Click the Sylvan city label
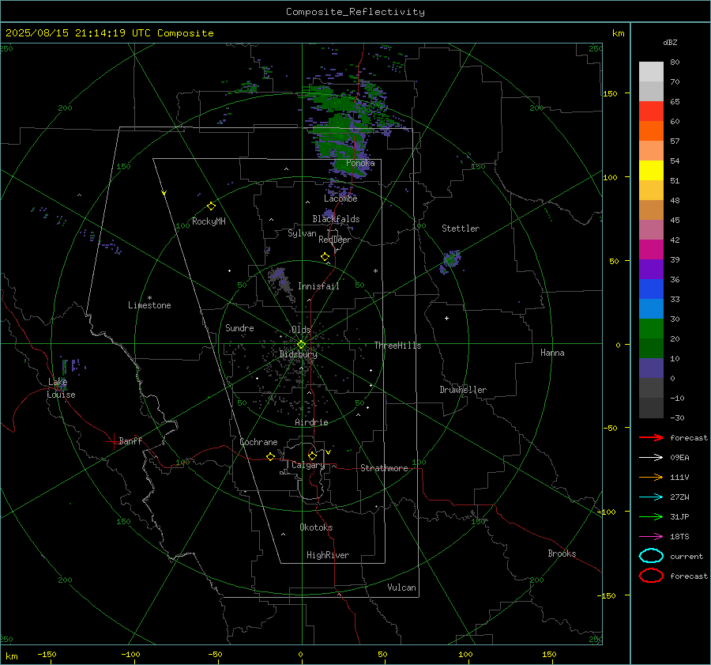 coord(302,233)
